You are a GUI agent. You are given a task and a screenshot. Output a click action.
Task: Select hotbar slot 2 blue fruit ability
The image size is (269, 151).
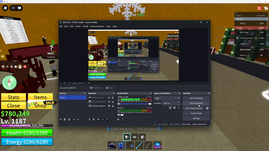tap(121, 145)
